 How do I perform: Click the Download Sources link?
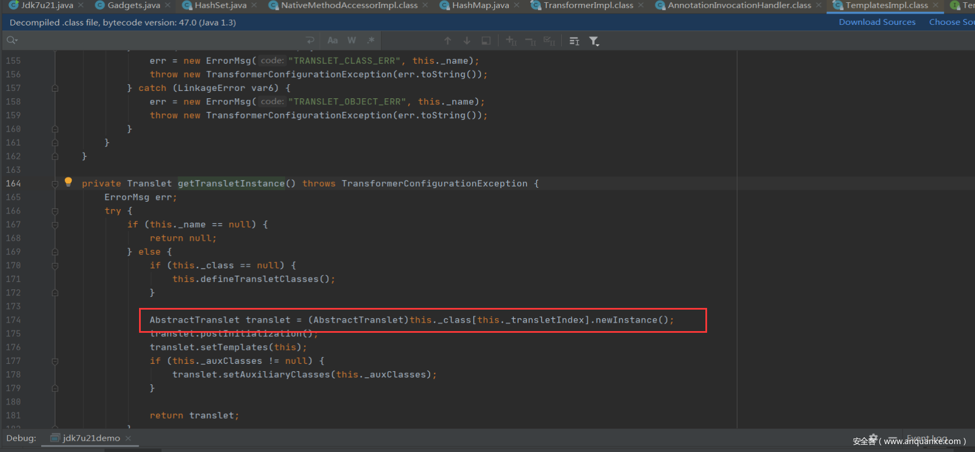(877, 22)
